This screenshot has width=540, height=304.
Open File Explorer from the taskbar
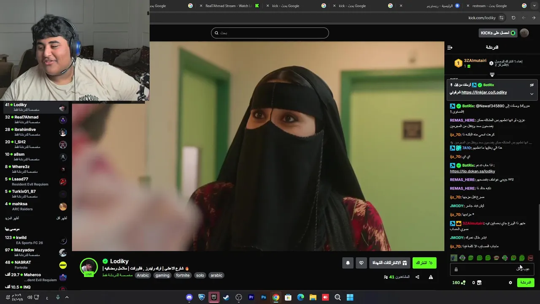(x=313, y=297)
